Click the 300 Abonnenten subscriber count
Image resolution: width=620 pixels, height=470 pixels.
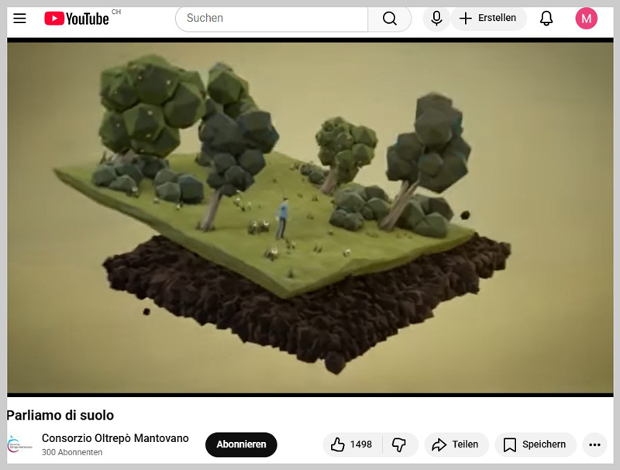point(72,452)
